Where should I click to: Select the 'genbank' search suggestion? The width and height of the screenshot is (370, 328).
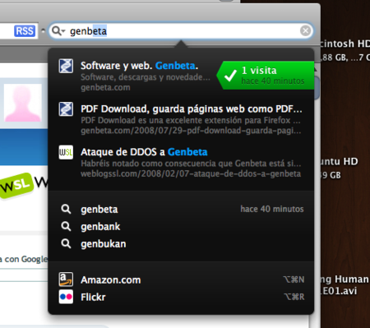coord(181,227)
